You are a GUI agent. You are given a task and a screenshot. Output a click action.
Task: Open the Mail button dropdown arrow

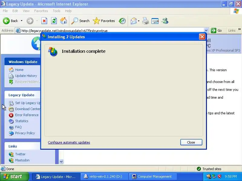(139, 21)
